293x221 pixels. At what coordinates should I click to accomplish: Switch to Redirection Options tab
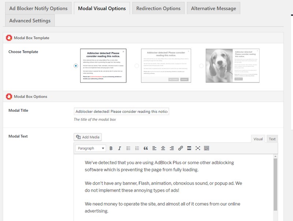point(158,8)
